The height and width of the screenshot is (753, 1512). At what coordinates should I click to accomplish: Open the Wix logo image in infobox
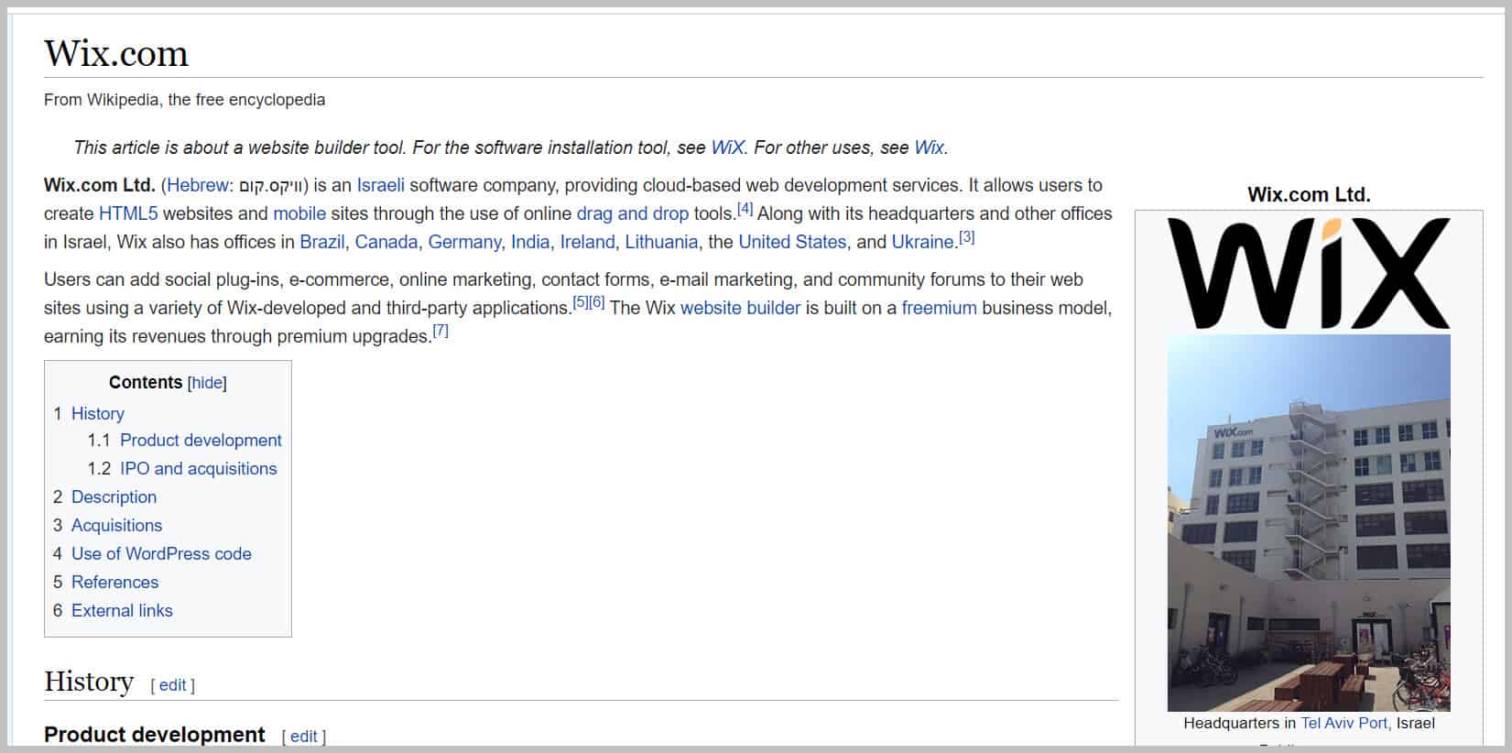click(1309, 273)
